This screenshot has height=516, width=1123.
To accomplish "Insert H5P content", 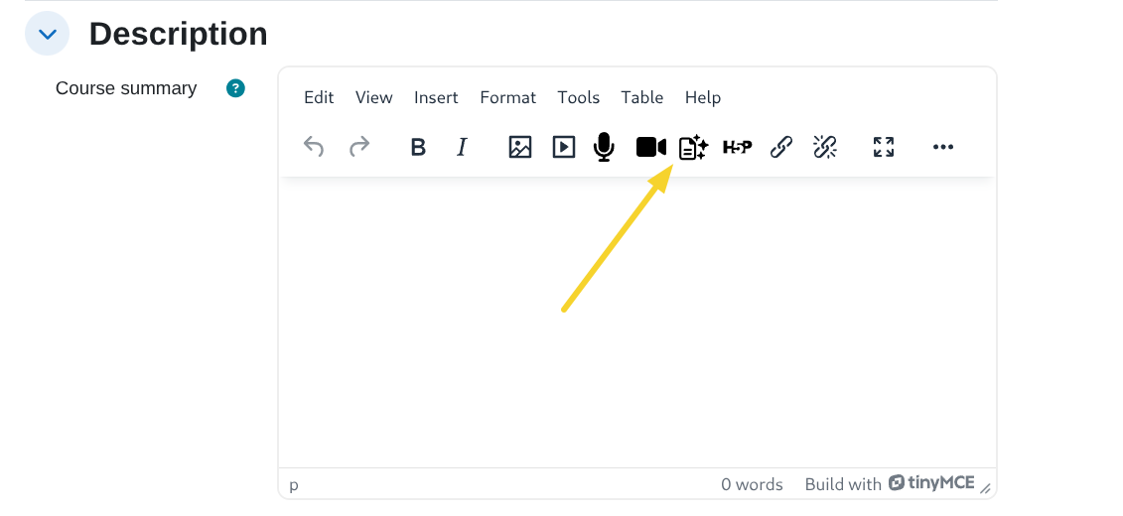I will (x=737, y=147).
